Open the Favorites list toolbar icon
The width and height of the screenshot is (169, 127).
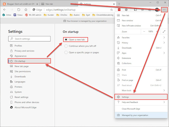tap(143, 10)
